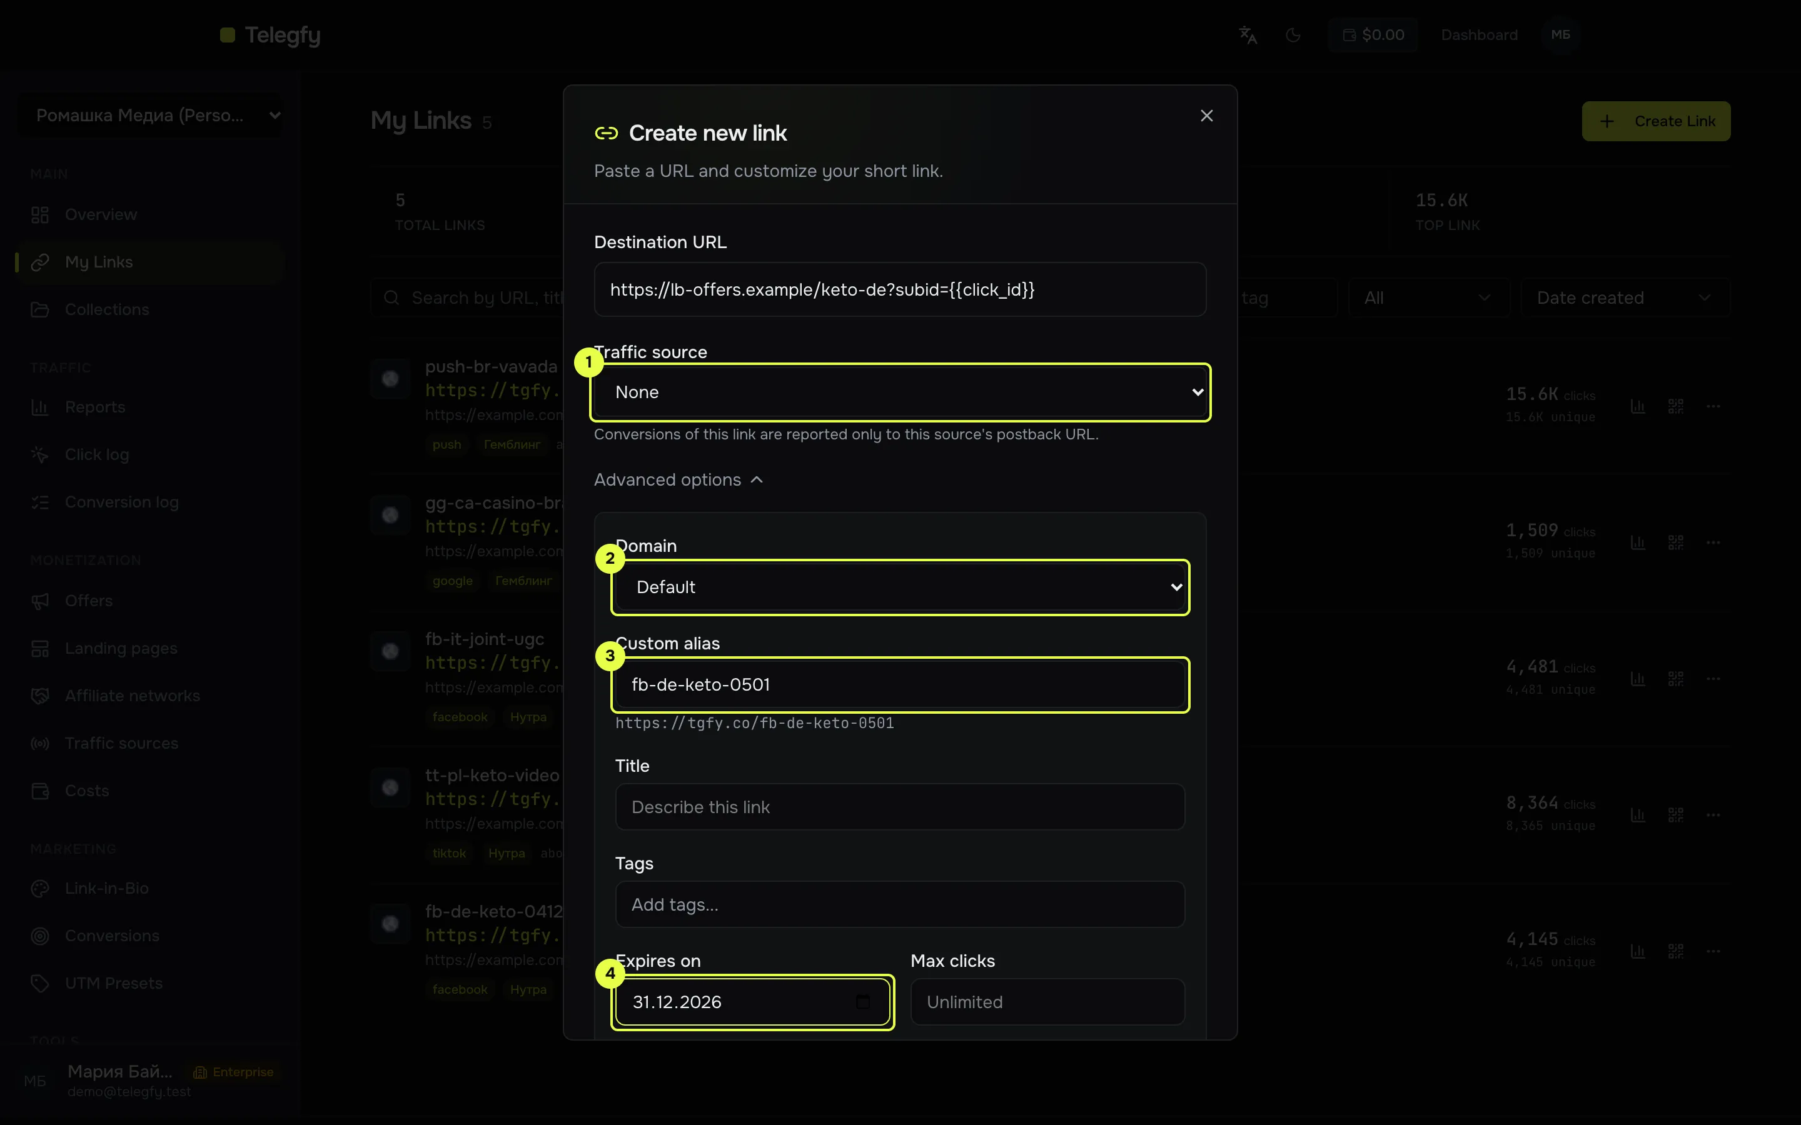Viewport: 1801px width, 1125px height.
Task: Open Conversions in the sidebar
Action: 150,936
